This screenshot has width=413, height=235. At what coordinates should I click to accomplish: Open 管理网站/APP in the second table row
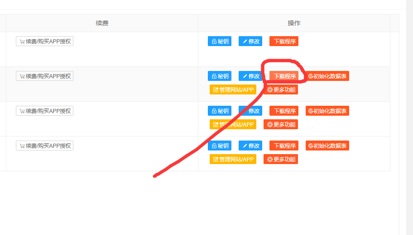click(233, 89)
